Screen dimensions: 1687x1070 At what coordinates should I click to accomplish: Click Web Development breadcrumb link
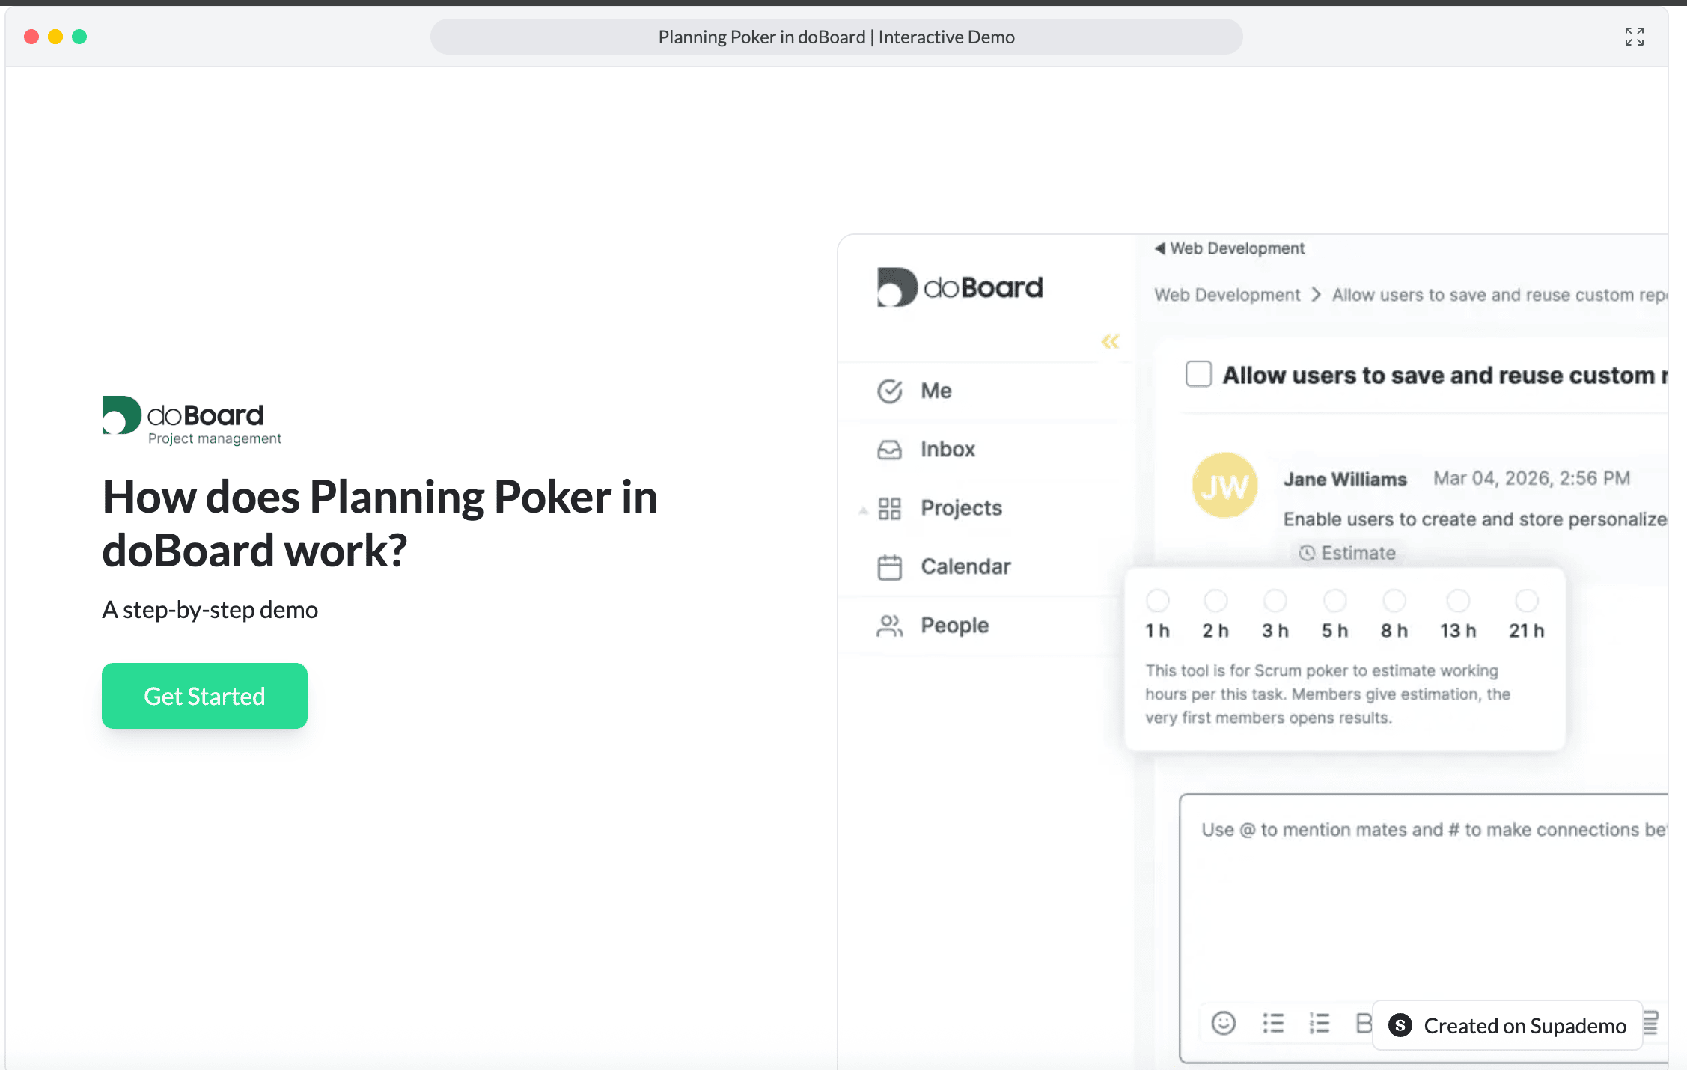[x=1227, y=295]
